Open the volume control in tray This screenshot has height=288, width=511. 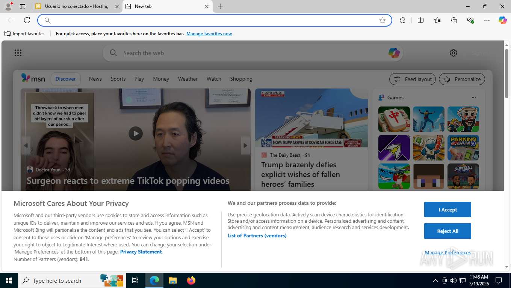click(x=454, y=280)
